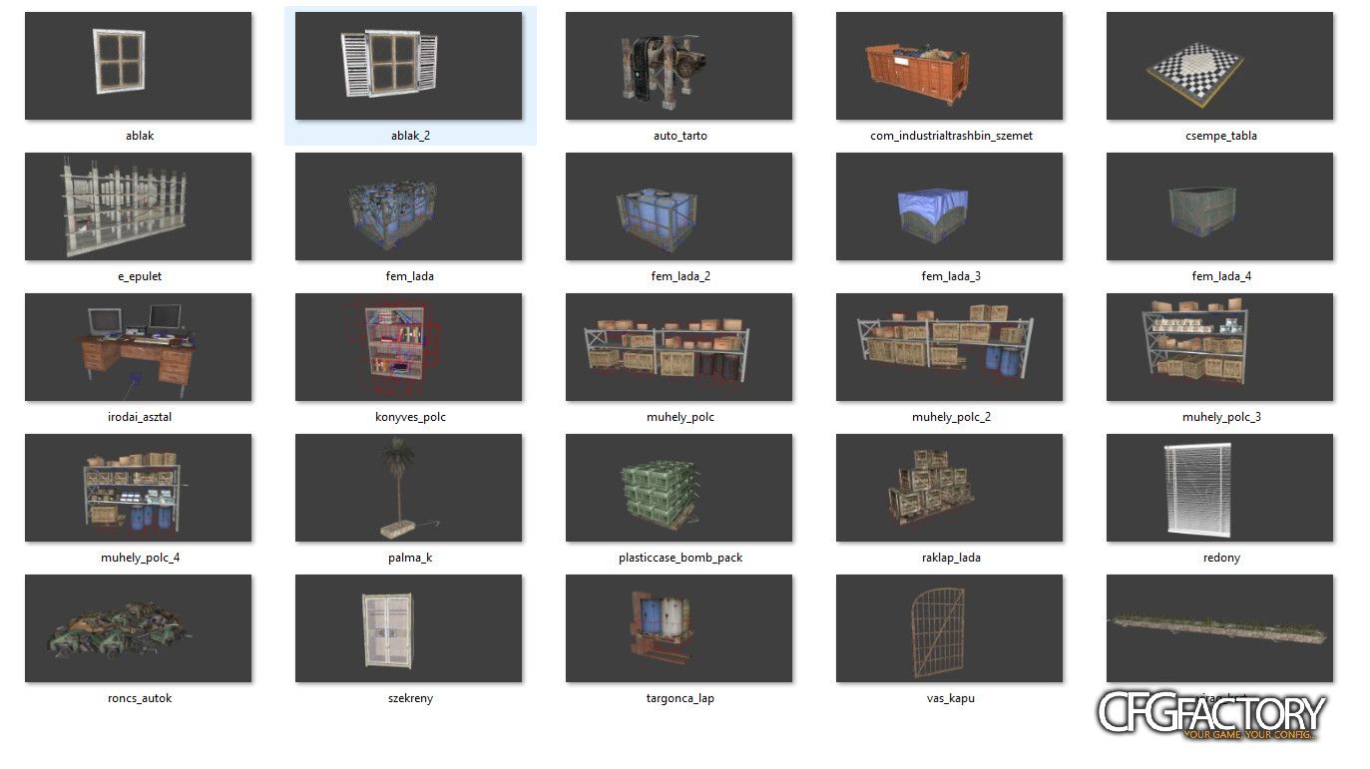
Task: Select the redony white blinds thumbnail
Action: point(1220,488)
